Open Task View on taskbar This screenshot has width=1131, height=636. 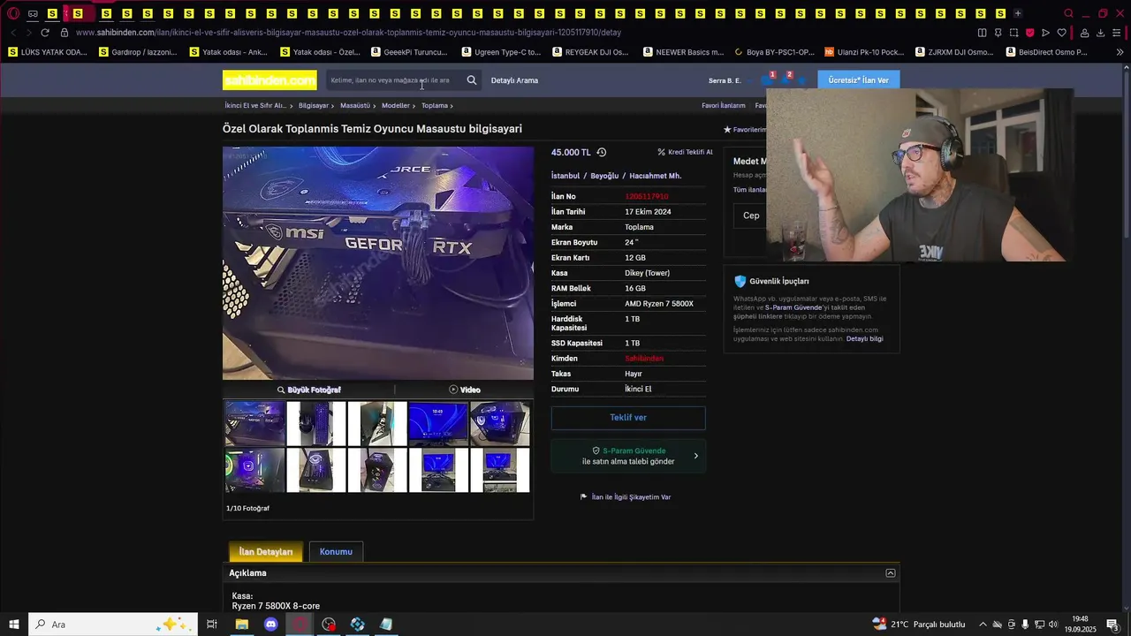(212, 625)
